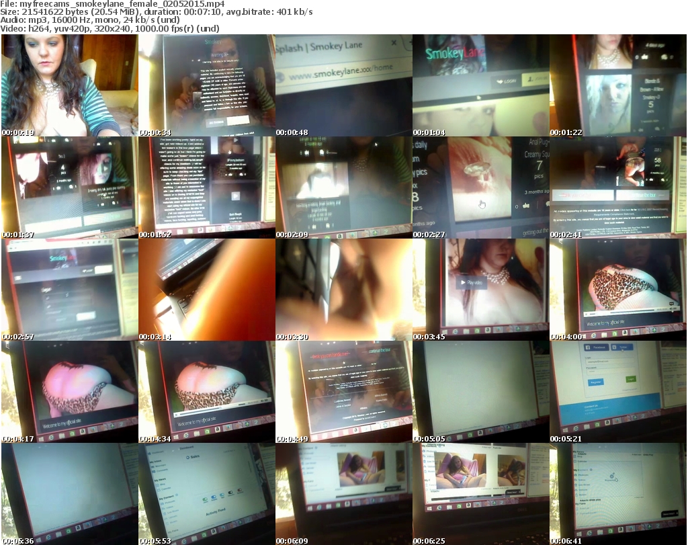Select the thumbnail stamped 00:00:34
The height and width of the screenshot is (545, 688).
coord(207,85)
